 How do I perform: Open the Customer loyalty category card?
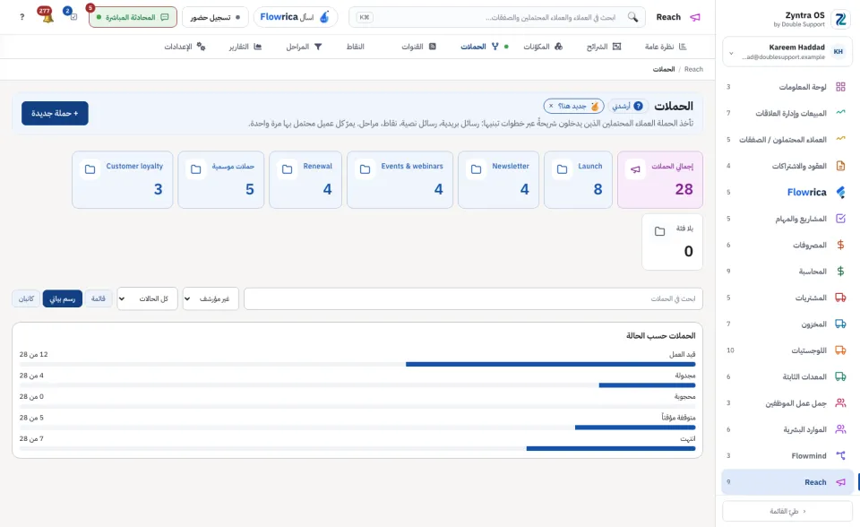(123, 179)
